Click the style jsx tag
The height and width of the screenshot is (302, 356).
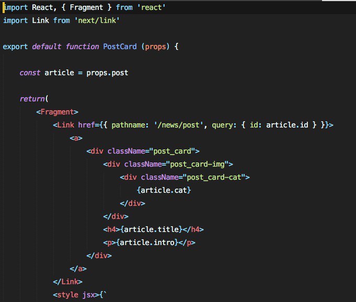point(76,295)
